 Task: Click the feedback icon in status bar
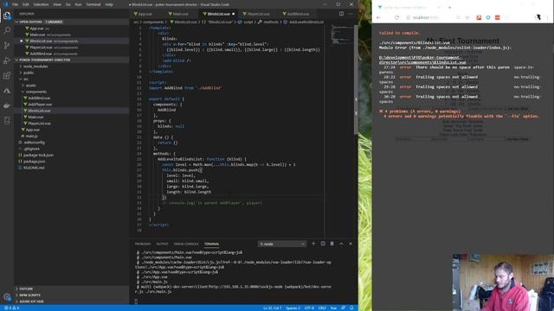[343, 308]
